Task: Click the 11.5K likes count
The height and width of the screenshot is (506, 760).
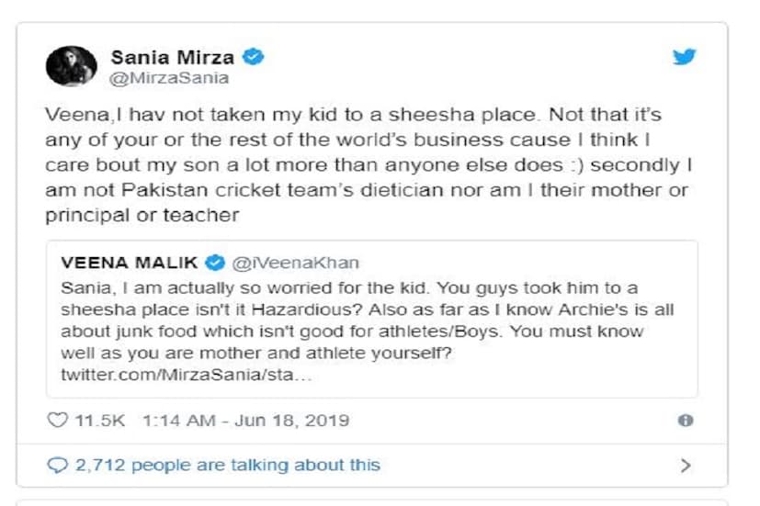Action: tap(99, 421)
